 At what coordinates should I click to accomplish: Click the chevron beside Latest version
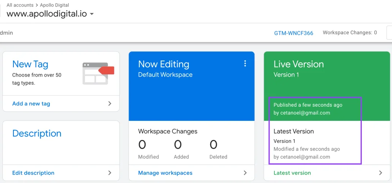click(x=381, y=173)
